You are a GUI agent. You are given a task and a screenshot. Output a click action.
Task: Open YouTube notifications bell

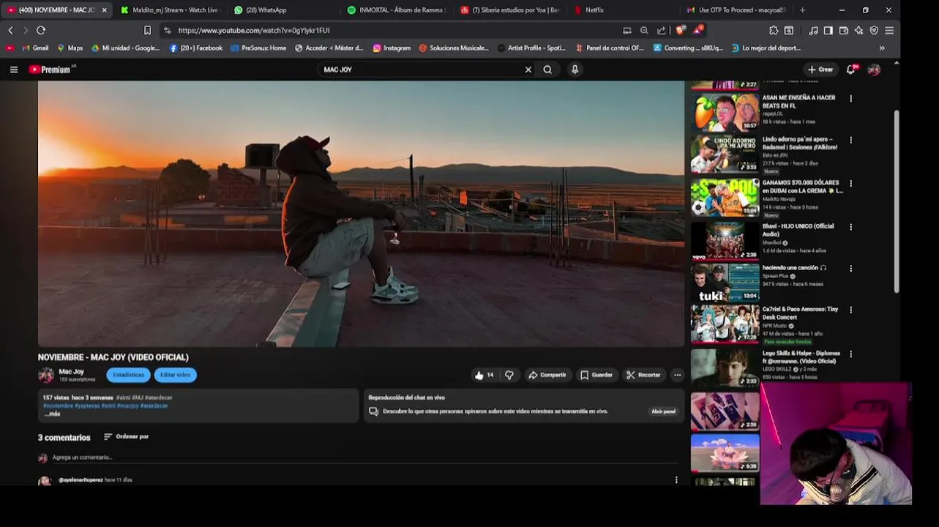pyautogui.click(x=851, y=70)
